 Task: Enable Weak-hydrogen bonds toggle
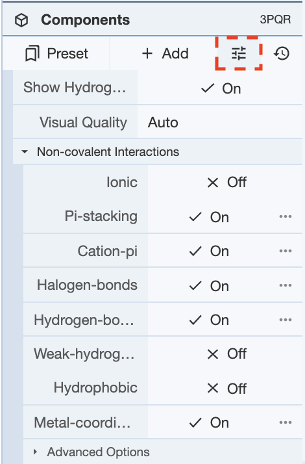tap(225, 354)
